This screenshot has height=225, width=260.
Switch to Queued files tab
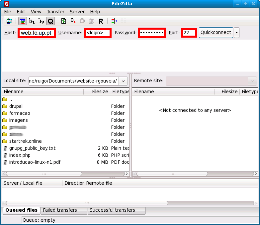click(21, 210)
